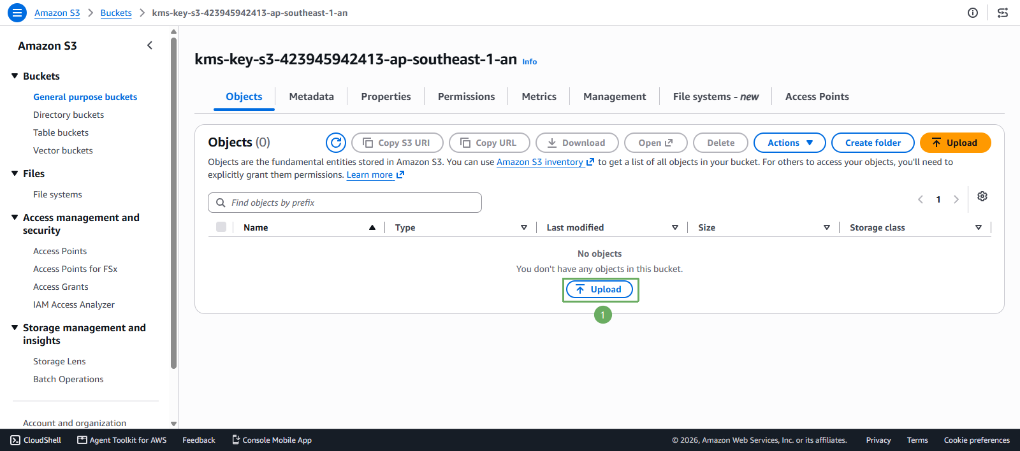This screenshot has width=1020, height=451.
Task: Click the Upload button under No objects
Action: [600, 289]
